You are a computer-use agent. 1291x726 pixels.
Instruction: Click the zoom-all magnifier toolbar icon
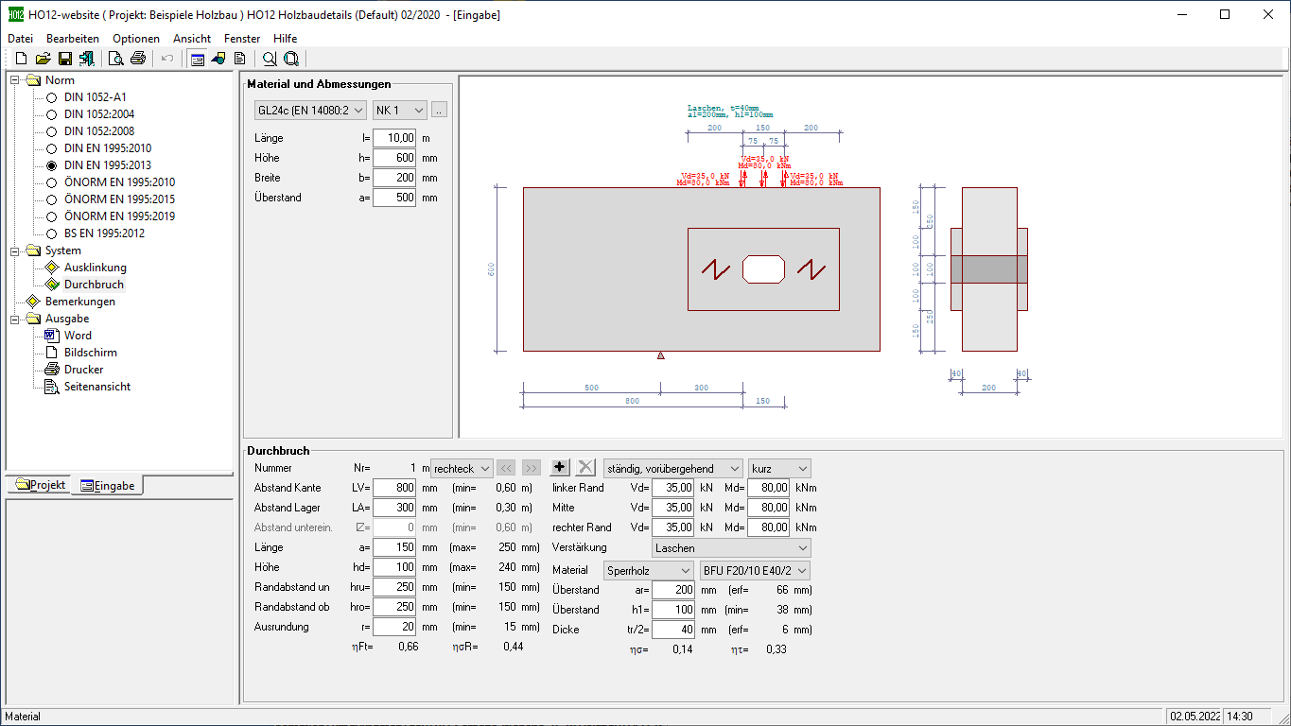[x=291, y=59]
